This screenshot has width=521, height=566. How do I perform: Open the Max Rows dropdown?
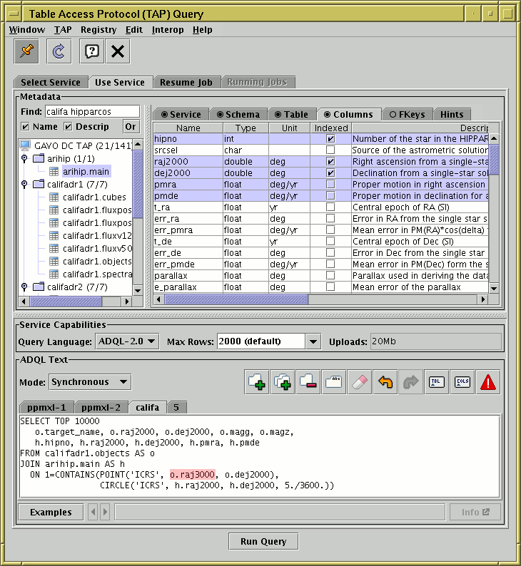[x=313, y=341]
